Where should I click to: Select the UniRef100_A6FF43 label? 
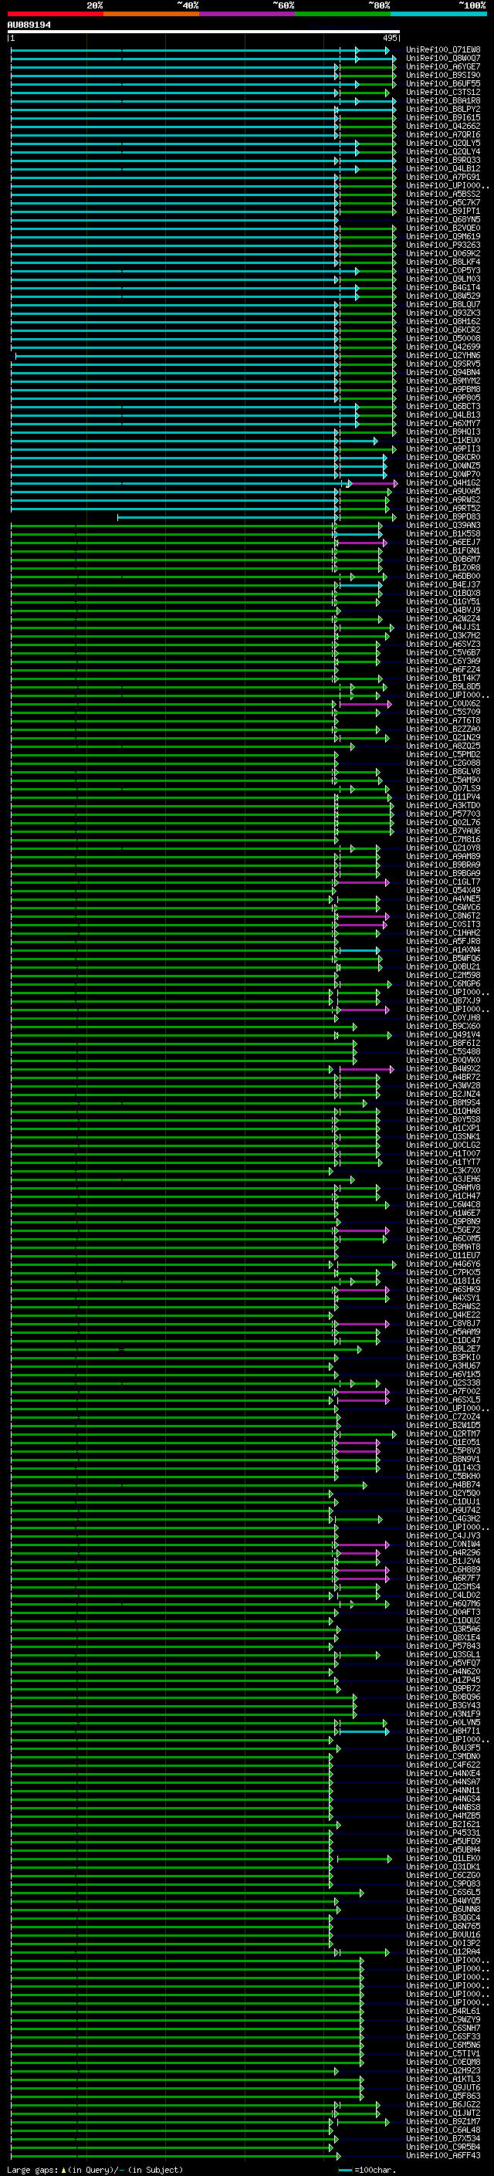442,2156
